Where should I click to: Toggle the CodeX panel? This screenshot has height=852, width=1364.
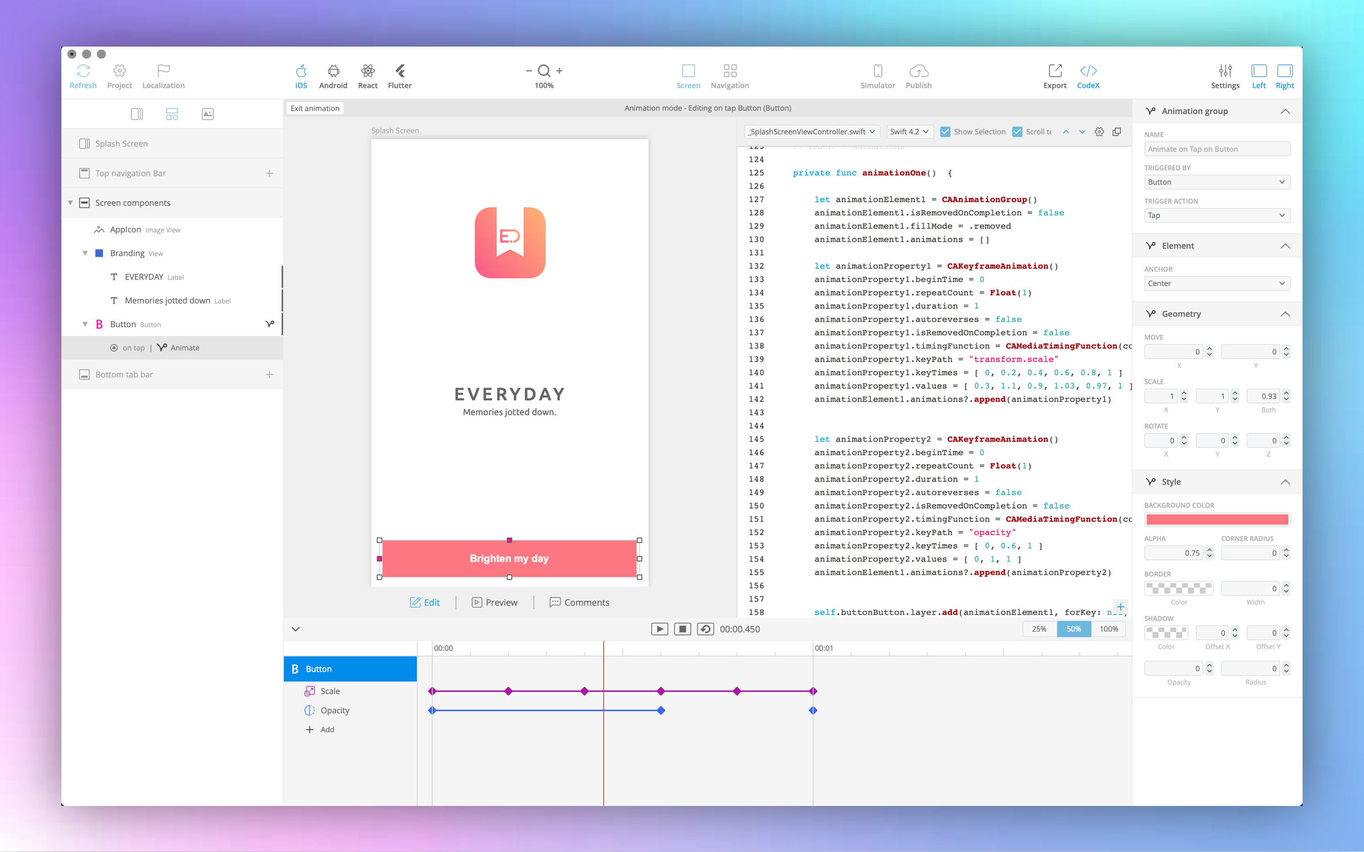click(x=1088, y=71)
